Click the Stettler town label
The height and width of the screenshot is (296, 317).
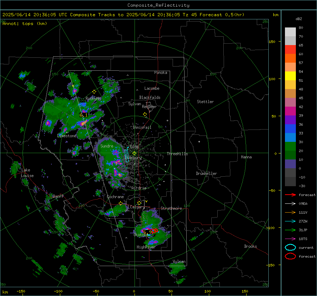click(205, 102)
